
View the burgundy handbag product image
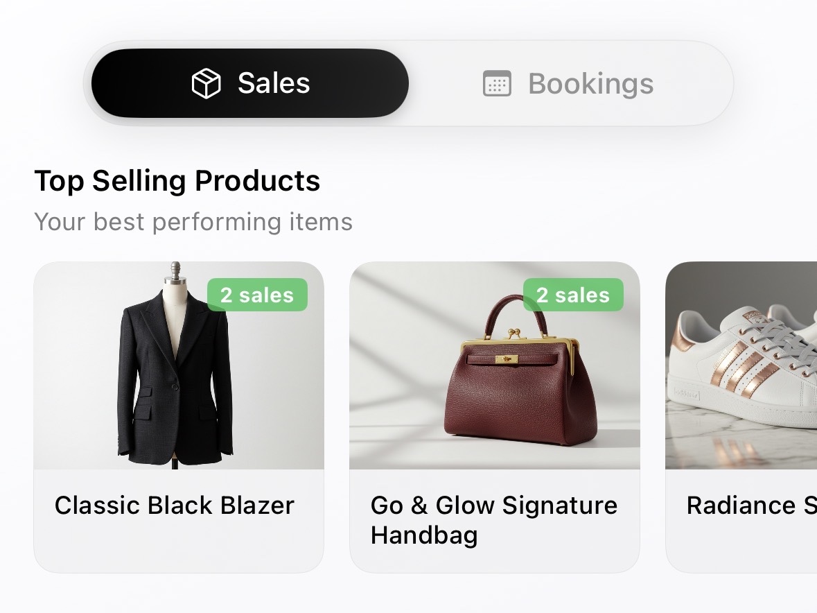[x=494, y=365]
